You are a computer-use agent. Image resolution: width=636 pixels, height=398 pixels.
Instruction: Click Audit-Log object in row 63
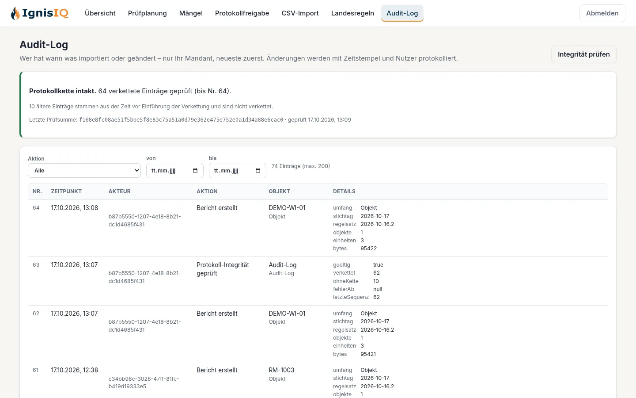(x=283, y=265)
